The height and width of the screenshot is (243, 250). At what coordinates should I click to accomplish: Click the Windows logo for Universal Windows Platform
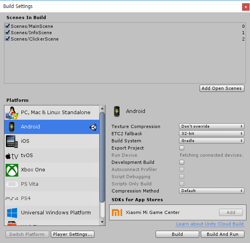pos(12,213)
